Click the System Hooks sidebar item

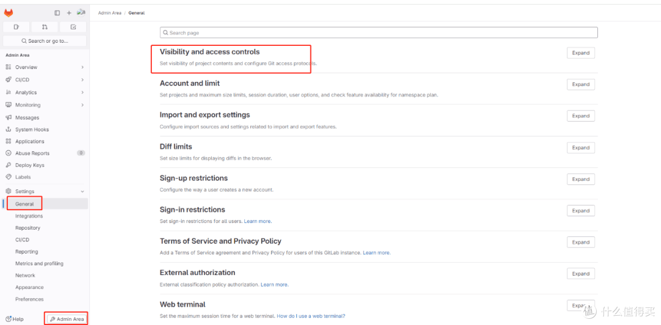click(x=45, y=130)
